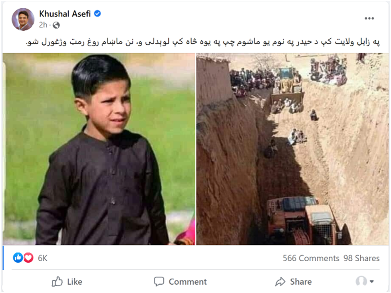Click the red heart reaction icon

(28, 258)
